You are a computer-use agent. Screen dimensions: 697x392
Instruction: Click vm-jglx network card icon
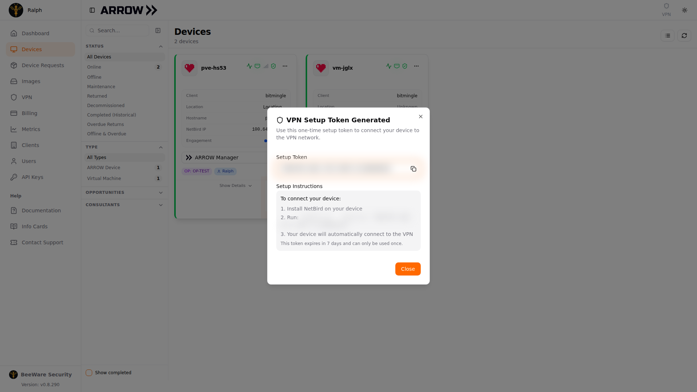coord(397,66)
